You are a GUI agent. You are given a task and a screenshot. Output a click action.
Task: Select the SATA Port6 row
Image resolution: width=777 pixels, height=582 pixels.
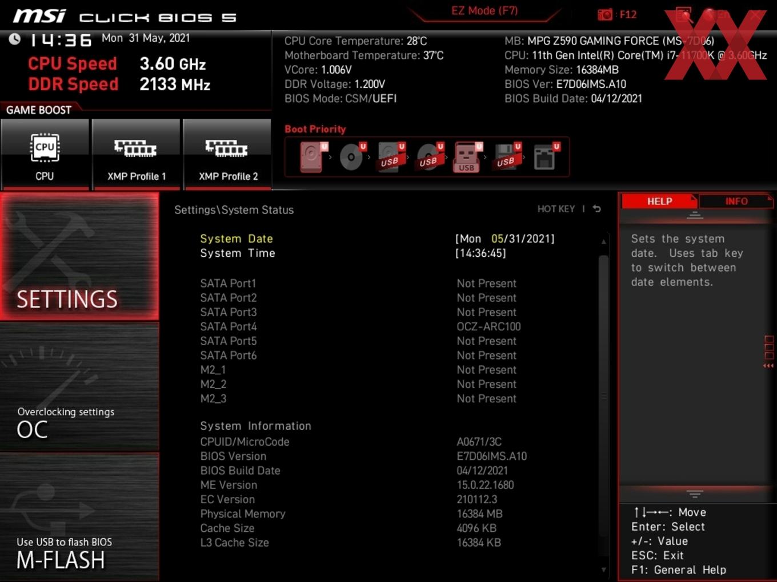click(x=358, y=355)
